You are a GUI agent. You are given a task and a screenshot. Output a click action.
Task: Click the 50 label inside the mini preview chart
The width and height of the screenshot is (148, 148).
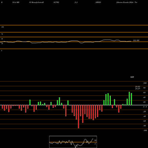pos(95,140)
